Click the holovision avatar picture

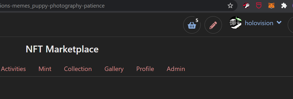tap(235, 23)
